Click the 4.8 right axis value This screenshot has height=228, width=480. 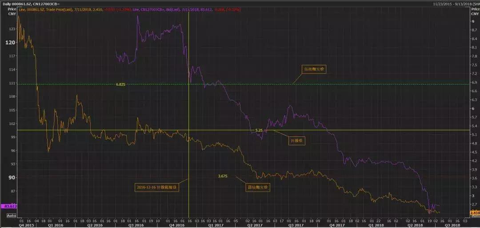(x=474, y=143)
